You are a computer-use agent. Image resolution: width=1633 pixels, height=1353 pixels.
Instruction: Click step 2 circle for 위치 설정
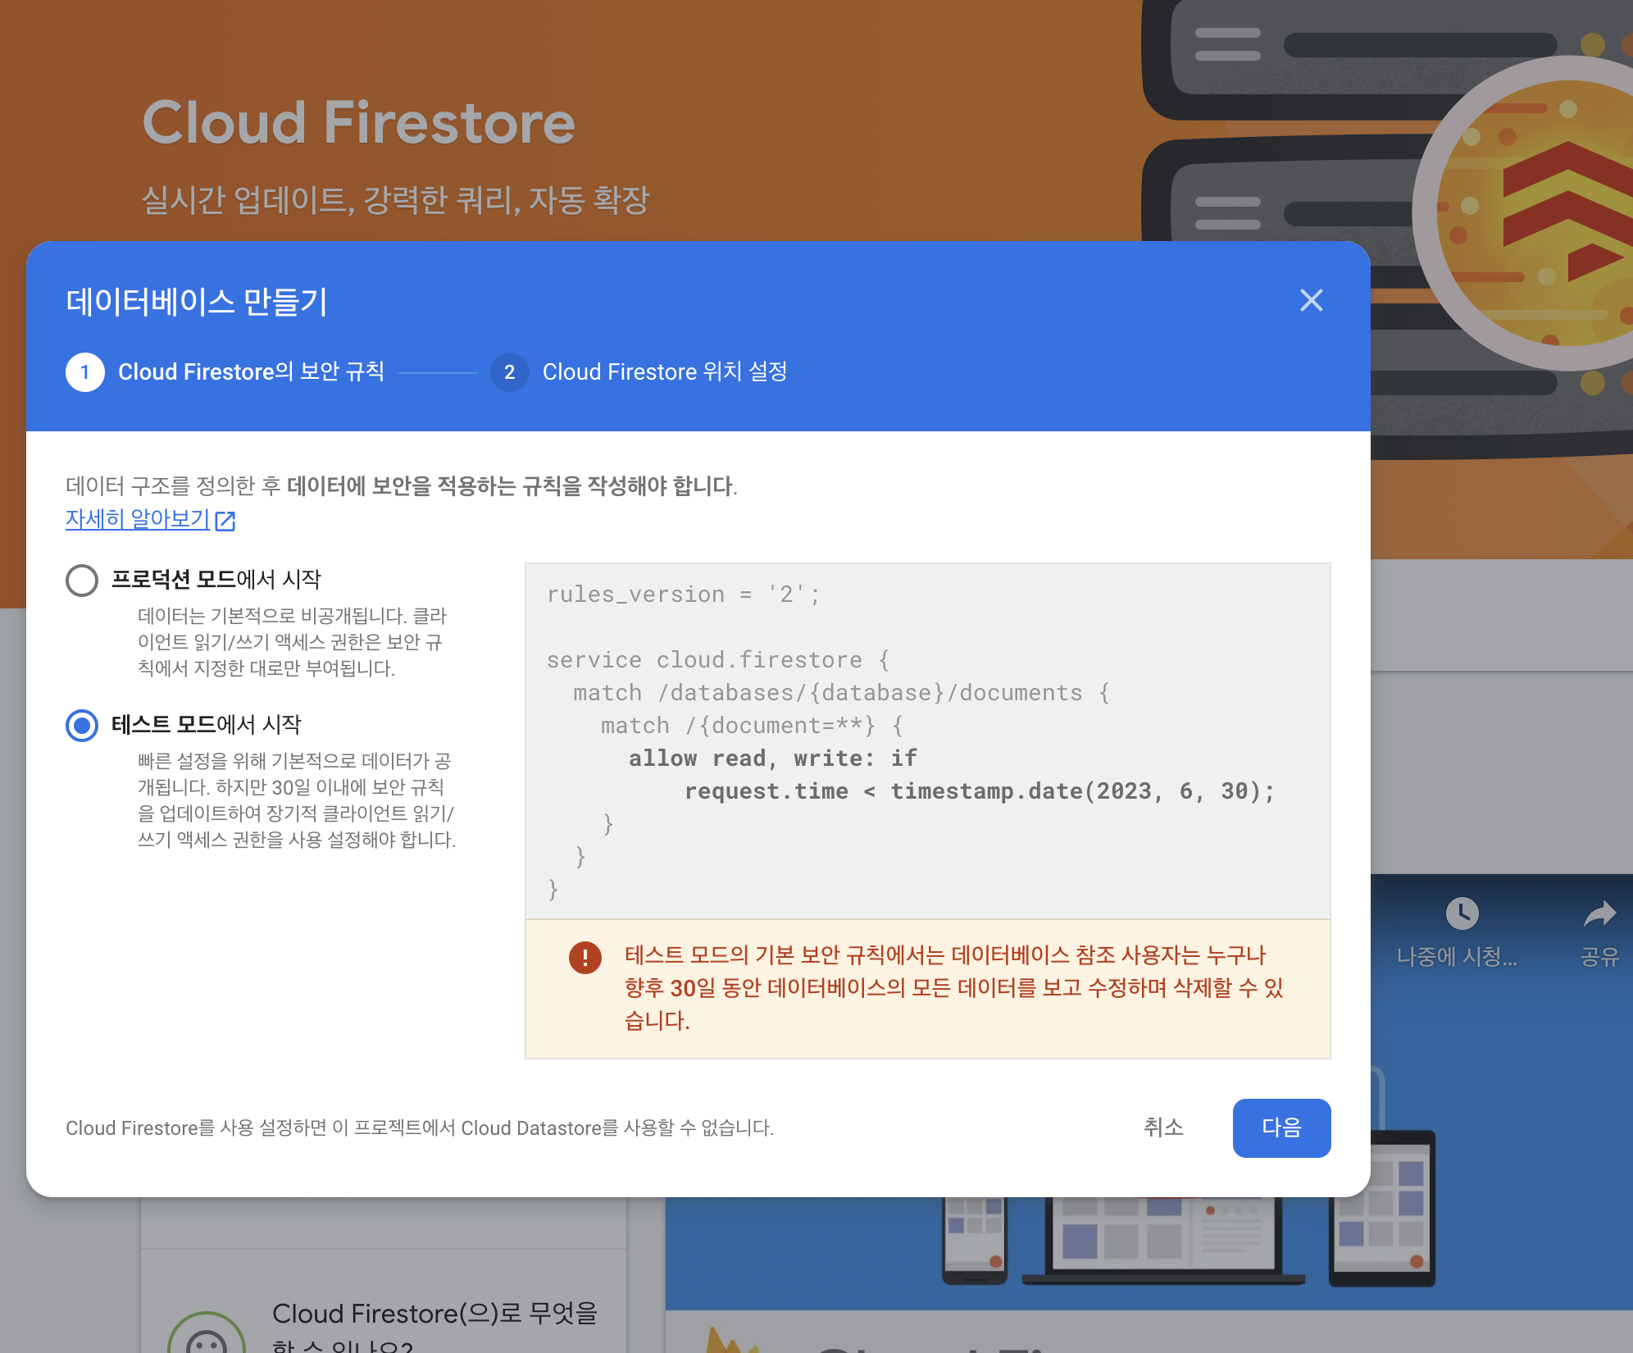pos(509,372)
